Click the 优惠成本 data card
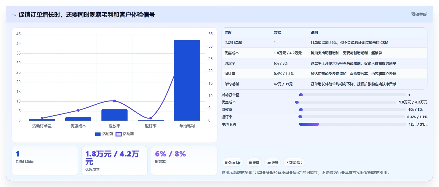439x187 pixels. point(114,160)
